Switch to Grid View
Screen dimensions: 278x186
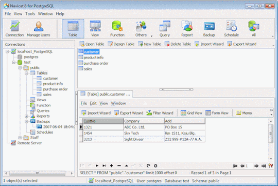[192, 113]
